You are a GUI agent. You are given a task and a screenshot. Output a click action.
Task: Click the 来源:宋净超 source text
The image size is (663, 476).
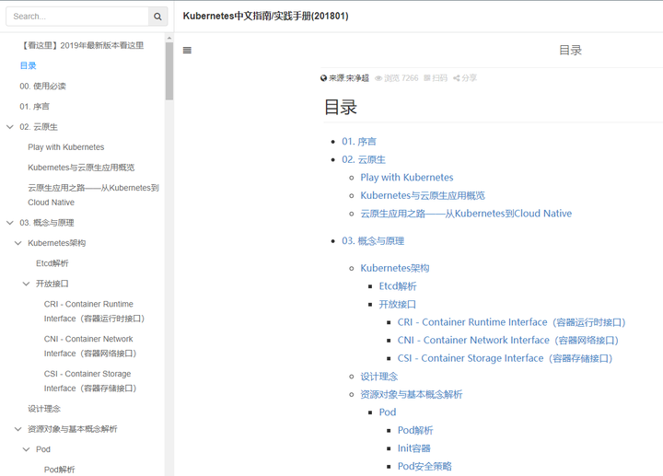click(x=349, y=78)
